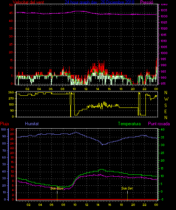Click the 'S' compass direction letter
Image resolution: width=176 pixels, height=210 pixels.
click(165, 106)
